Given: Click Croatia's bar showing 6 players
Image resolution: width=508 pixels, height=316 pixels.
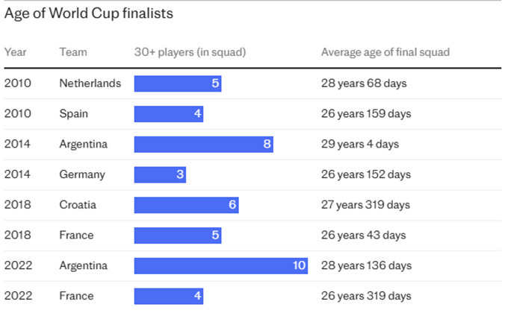Looking at the screenshot, I should pyautogui.click(x=186, y=205).
